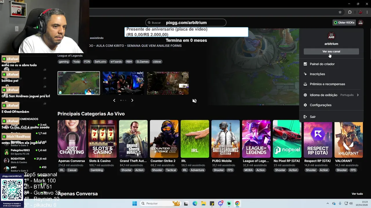Click the globe icon beside Idioma de exibição
This screenshot has height=208, width=371.
tap(305, 95)
